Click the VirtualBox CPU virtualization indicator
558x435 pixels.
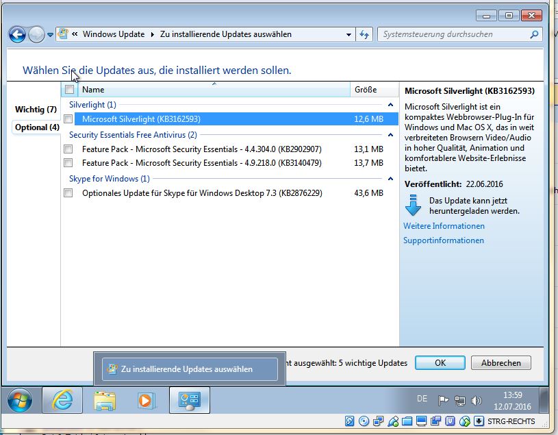451,421
